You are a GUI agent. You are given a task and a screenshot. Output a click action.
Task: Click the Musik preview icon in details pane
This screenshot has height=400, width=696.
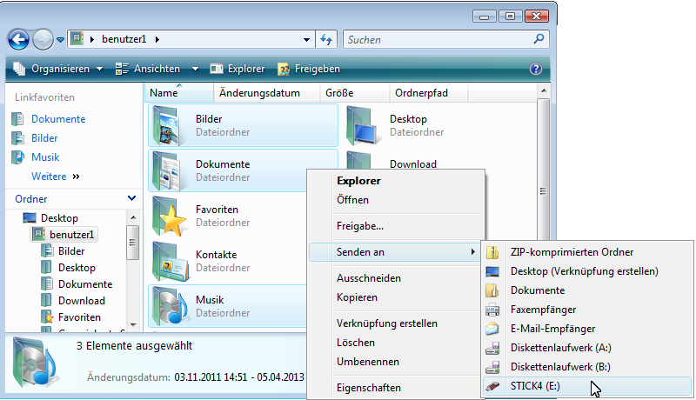(35, 363)
